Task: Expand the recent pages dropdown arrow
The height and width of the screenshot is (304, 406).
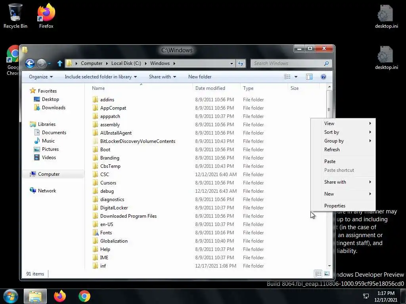Action: 49,63
